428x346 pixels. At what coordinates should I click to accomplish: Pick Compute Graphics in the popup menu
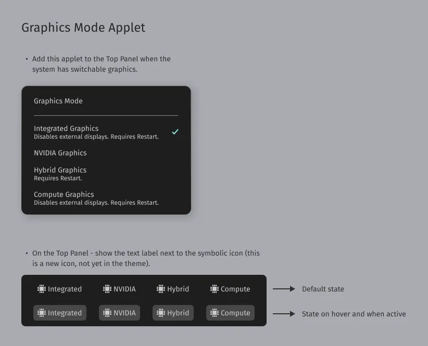pyautogui.click(x=64, y=195)
